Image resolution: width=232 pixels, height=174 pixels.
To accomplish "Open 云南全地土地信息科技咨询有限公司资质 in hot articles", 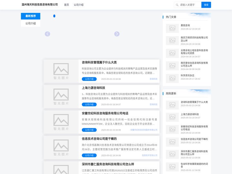I will 194,52.
